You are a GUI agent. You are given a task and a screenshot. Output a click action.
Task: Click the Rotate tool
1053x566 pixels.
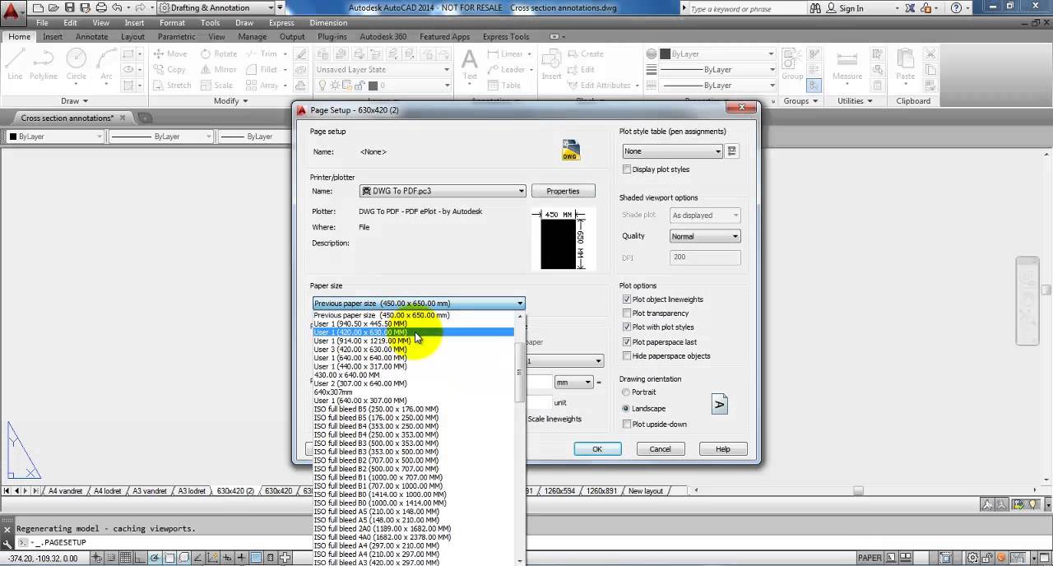click(219, 54)
